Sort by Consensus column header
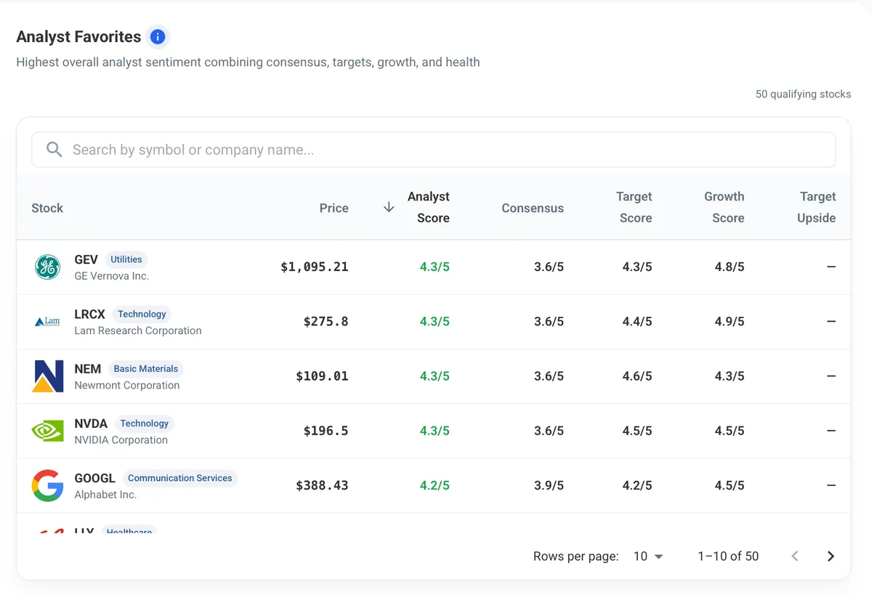The width and height of the screenshot is (872, 595). pos(533,208)
